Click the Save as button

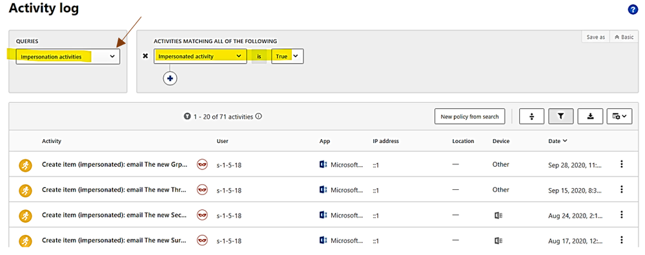(595, 37)
